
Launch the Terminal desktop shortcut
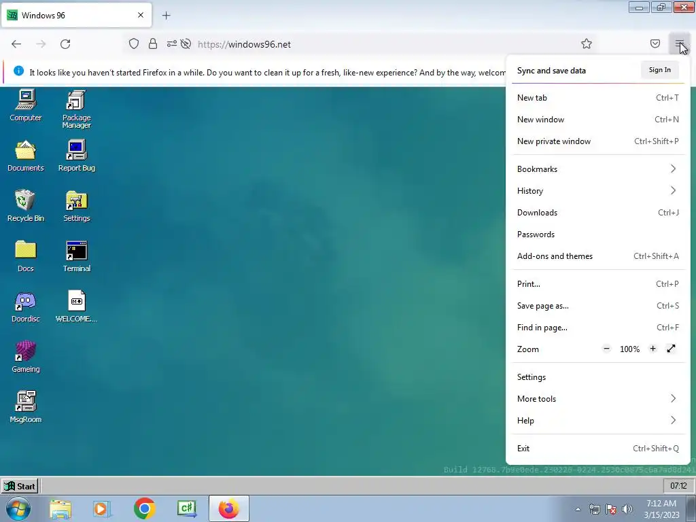76,256
